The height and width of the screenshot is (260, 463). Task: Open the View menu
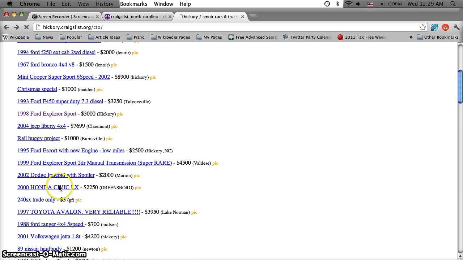click(x=83, y=4)
